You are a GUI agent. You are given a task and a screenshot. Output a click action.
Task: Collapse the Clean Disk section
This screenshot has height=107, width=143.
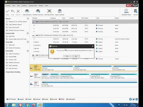28,42
